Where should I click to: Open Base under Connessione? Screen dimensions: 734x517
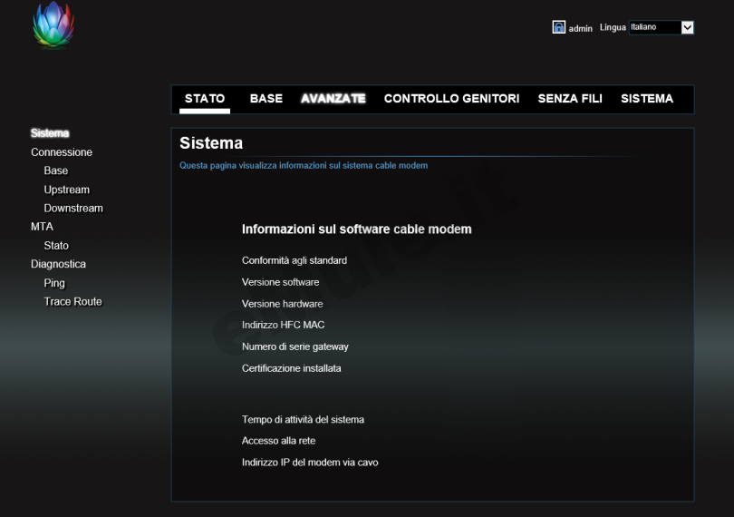pyautogui.click(x=55, y=171)
